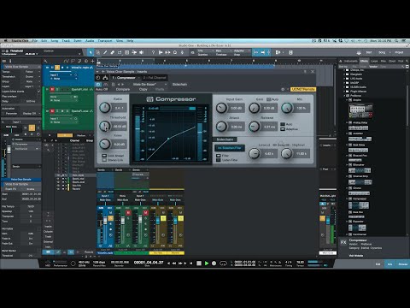Screen dimensions: 410x308
Task: Add a track with the plus icon
Action: click(92, 61)
